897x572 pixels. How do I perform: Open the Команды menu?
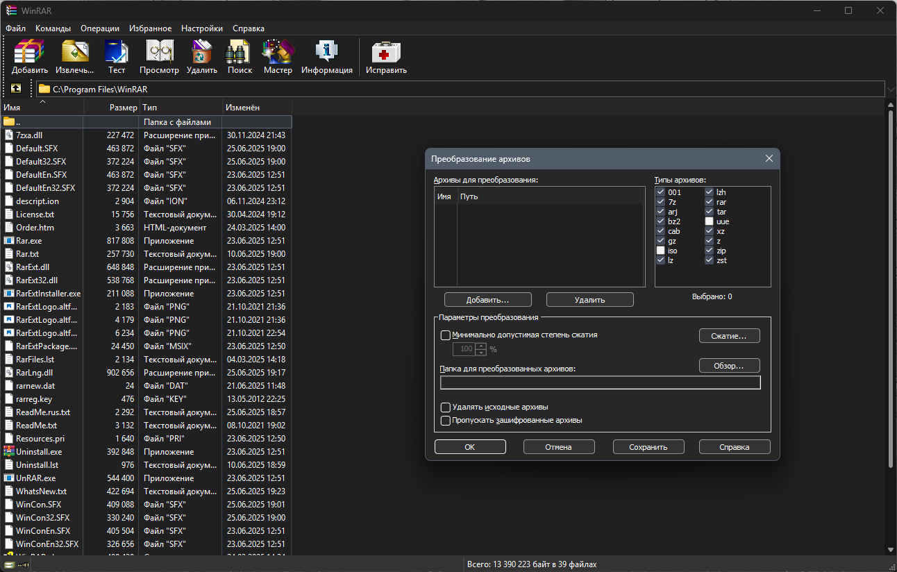tap(53, 28)
